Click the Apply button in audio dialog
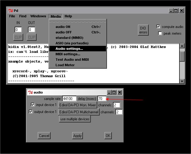Screen dimensions: 191x154 77,136
